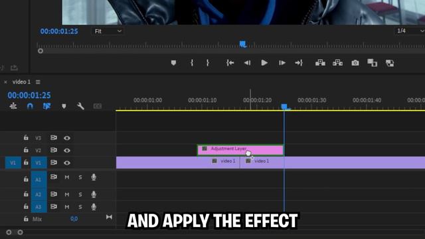Toggle Snap in timeline (magnet icon)

coord(30,106)
